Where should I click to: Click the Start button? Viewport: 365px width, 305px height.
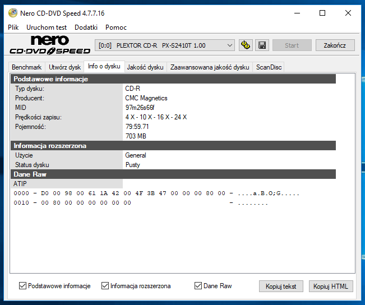[x=292, y=45]
